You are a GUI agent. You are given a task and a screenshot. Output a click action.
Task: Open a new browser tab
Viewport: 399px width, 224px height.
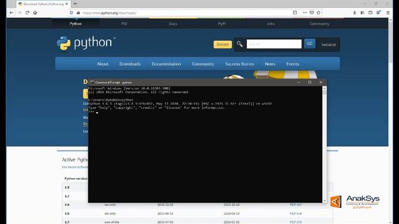coord(75,4)
